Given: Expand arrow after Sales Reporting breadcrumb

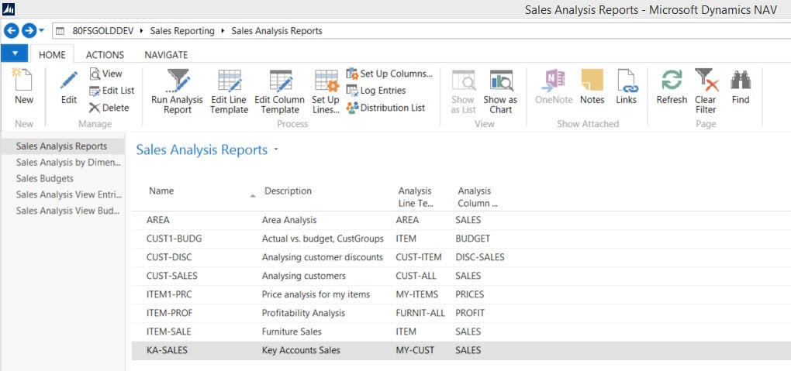Looking at the screenshot, I should point(223,31).
